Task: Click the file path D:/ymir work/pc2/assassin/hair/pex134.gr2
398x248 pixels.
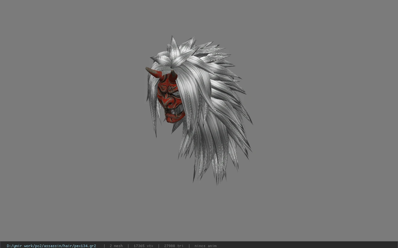Action: 51,246
